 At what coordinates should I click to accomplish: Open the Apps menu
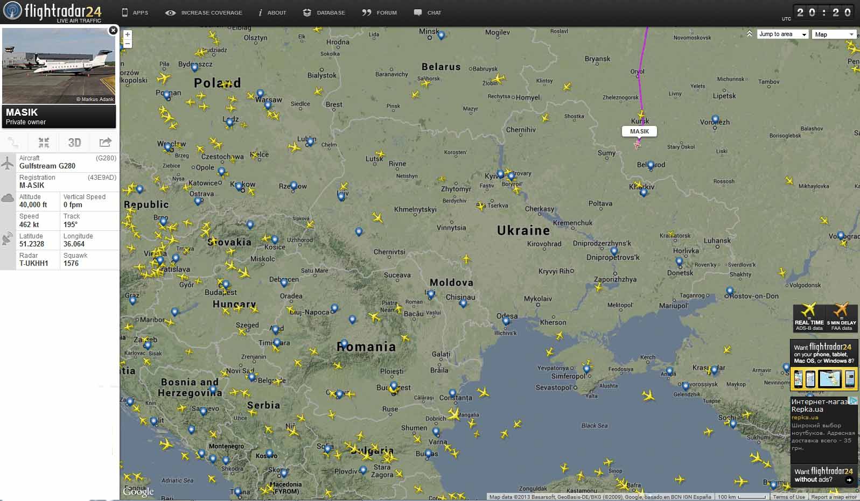(135, 12)
